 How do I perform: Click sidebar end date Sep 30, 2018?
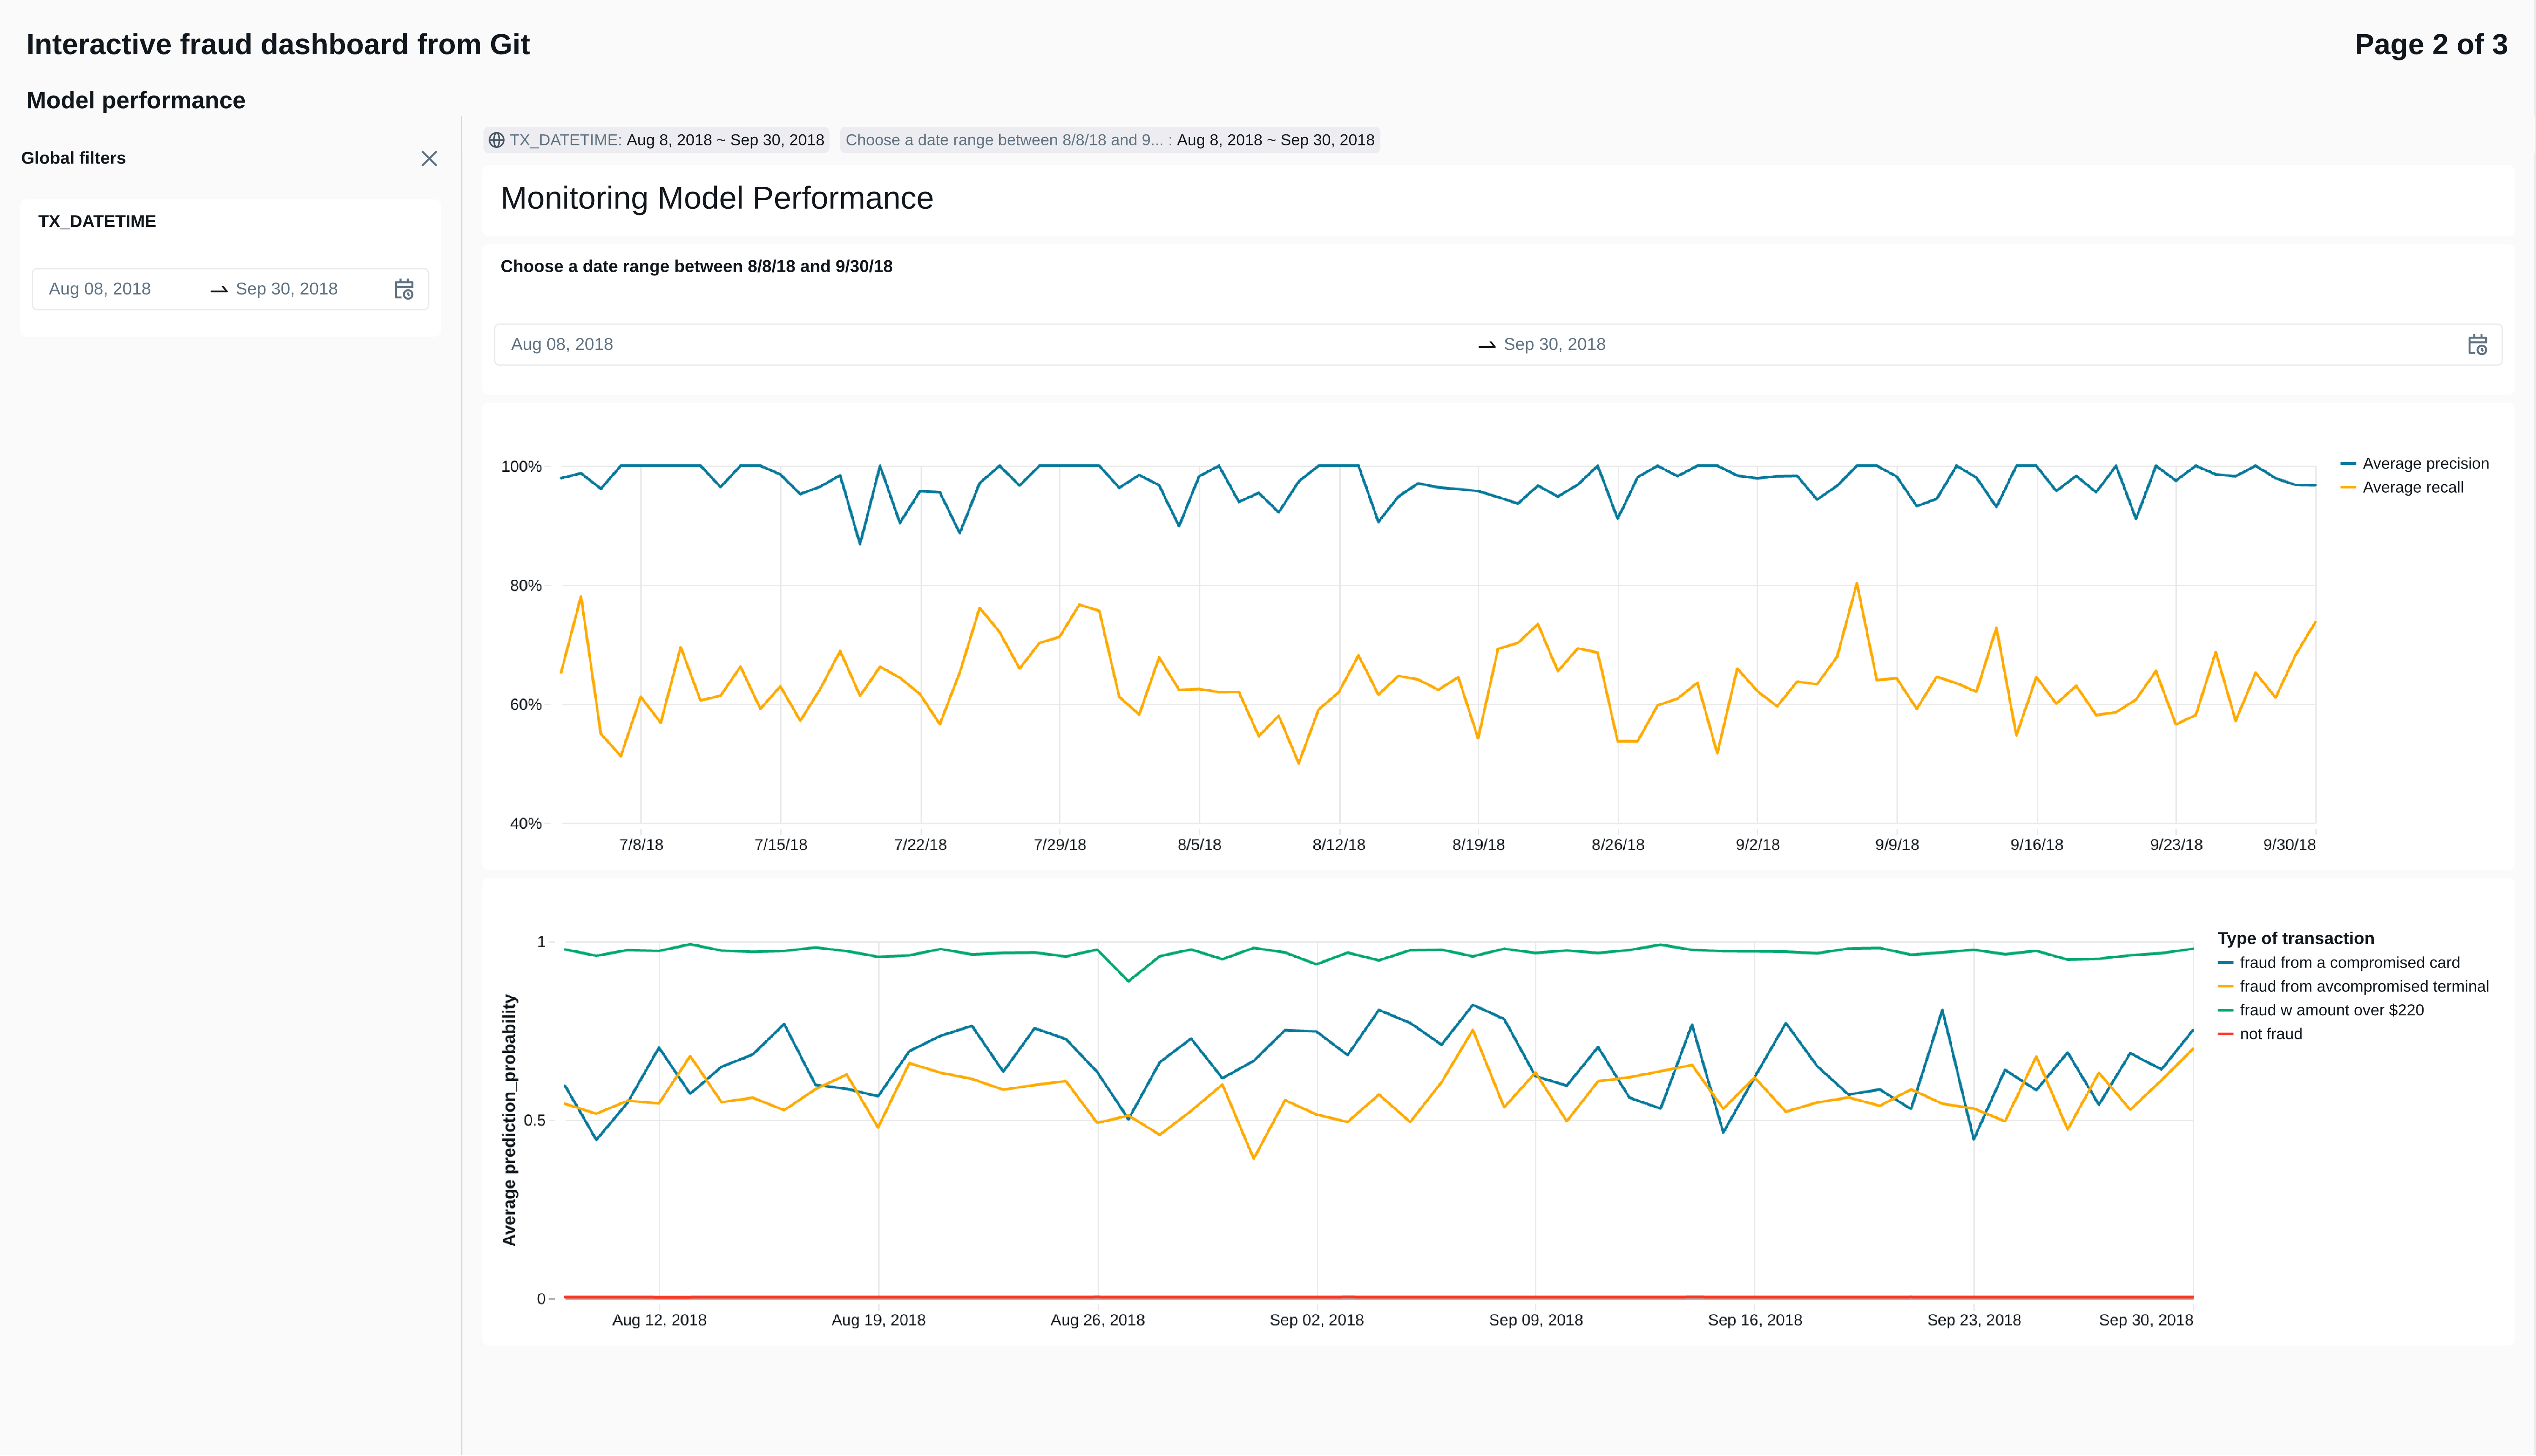point(287,289)
